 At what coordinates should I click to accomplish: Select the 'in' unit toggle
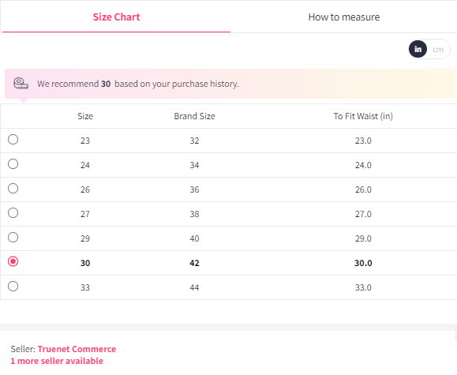point(418,49)
